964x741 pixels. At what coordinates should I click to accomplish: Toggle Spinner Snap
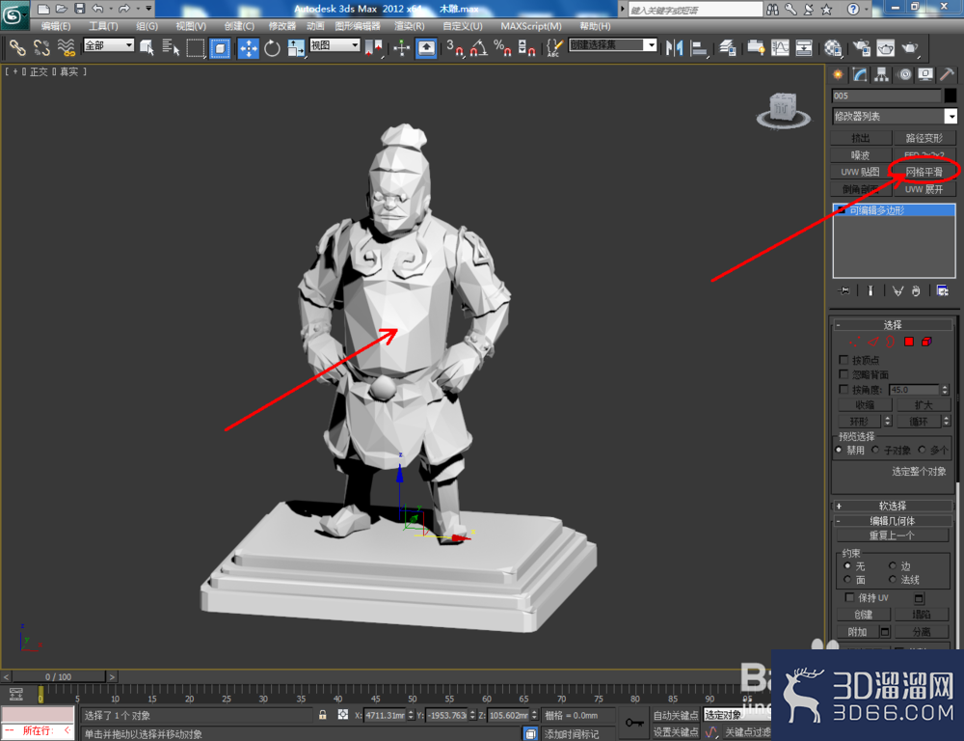tap(526, 47)
